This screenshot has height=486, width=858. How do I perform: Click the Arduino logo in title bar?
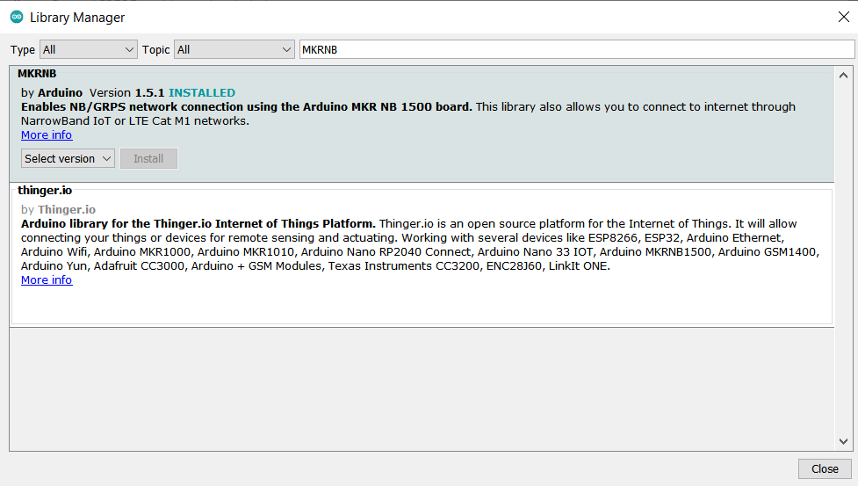click(x=17, y=18)
